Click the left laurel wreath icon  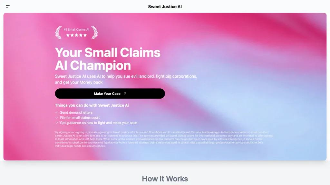click(59, 32)
